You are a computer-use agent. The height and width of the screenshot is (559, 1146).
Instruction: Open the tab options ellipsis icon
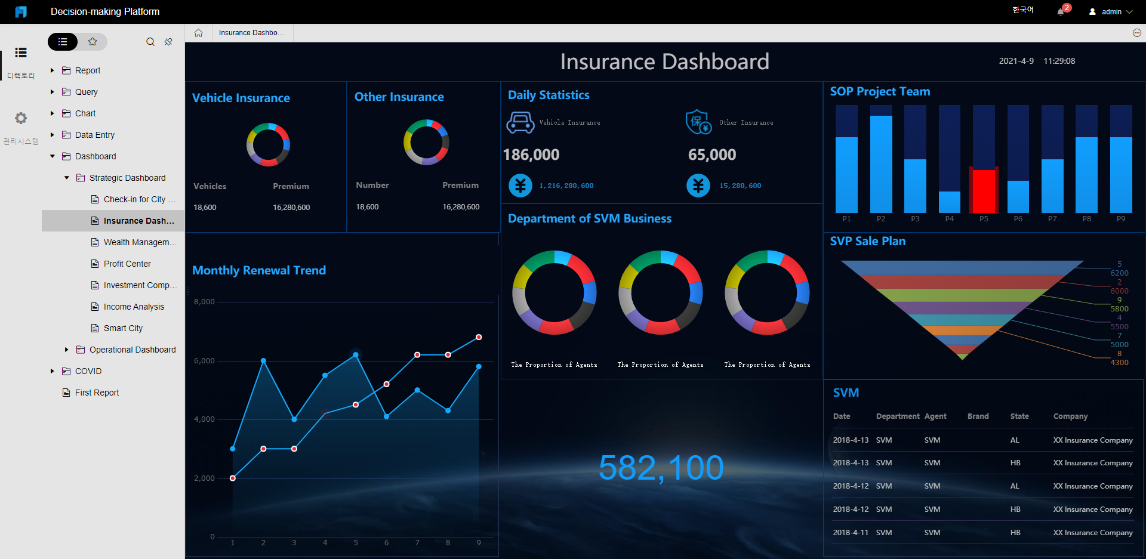[1137, 33]
